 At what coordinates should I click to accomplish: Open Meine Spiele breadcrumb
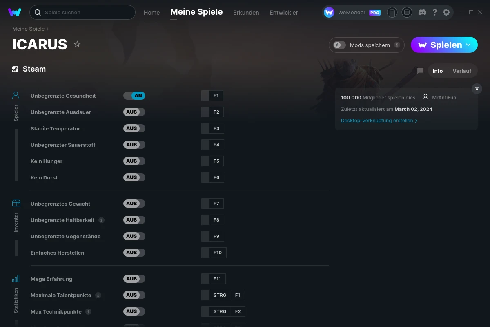click(28, 29)
